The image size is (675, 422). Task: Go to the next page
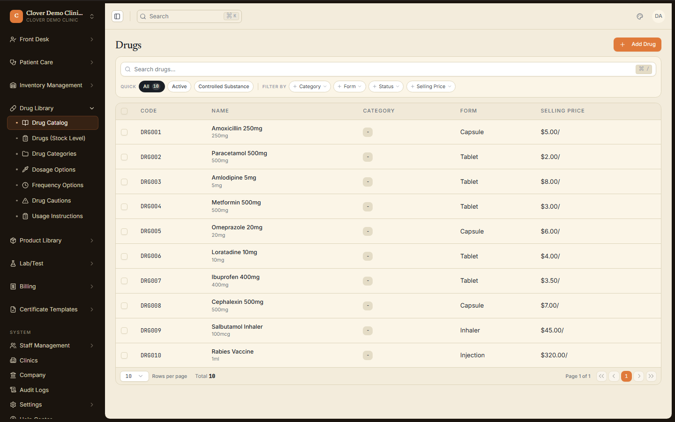click(x=639, y=376)
